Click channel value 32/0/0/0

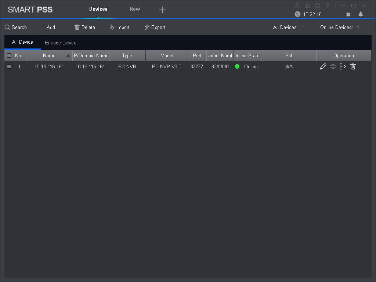220,66
